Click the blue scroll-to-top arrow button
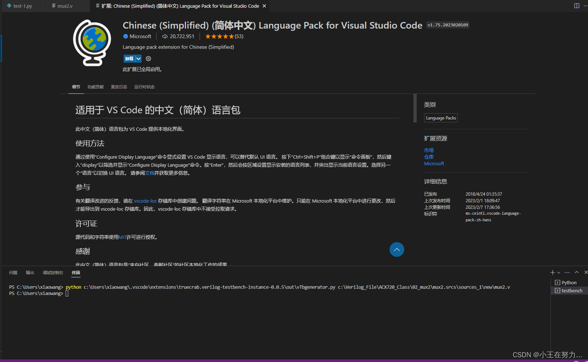The width and height of the screenshot is (588, 362). pyautogui.click(x=397, y=250)
